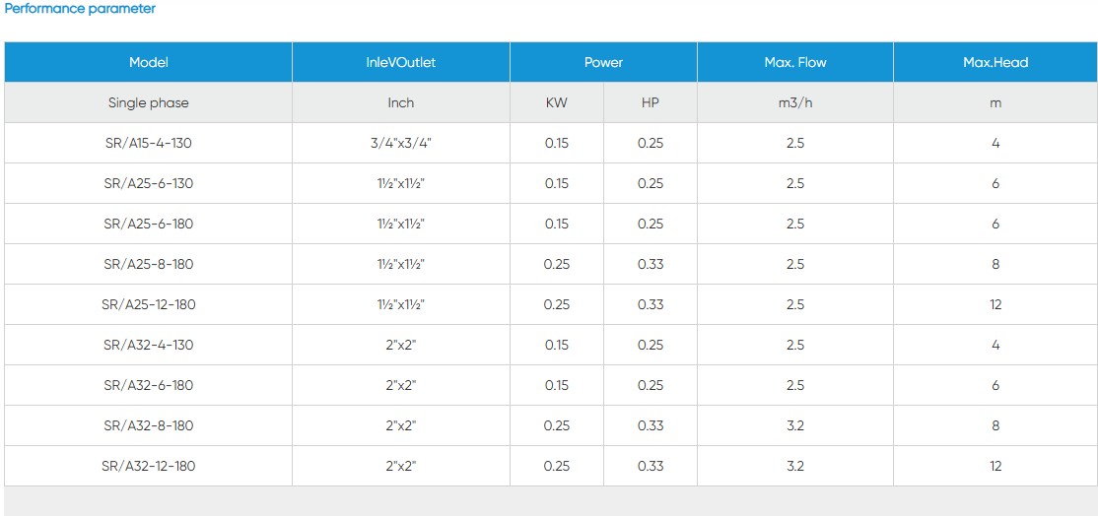
Task: Select the SR/A25-12-180 model cell
Action: (149, 304)
